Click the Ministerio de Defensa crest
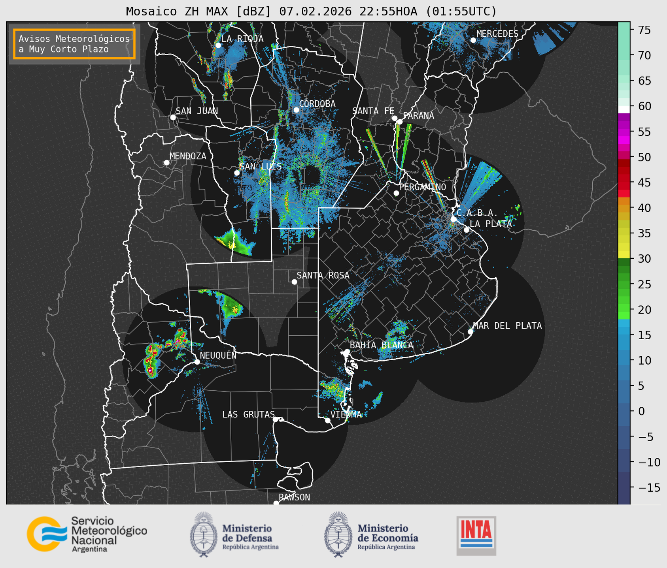Image resolution: width=667 pixels, height=568 pixels. (203, 534)
